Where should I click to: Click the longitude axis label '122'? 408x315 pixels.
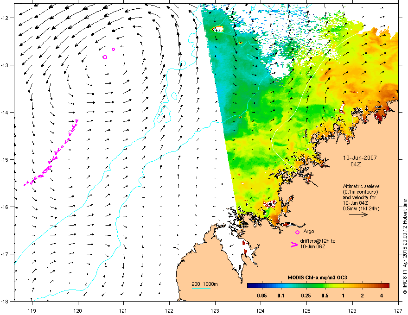pyautogui.click(x=169, y=310)
